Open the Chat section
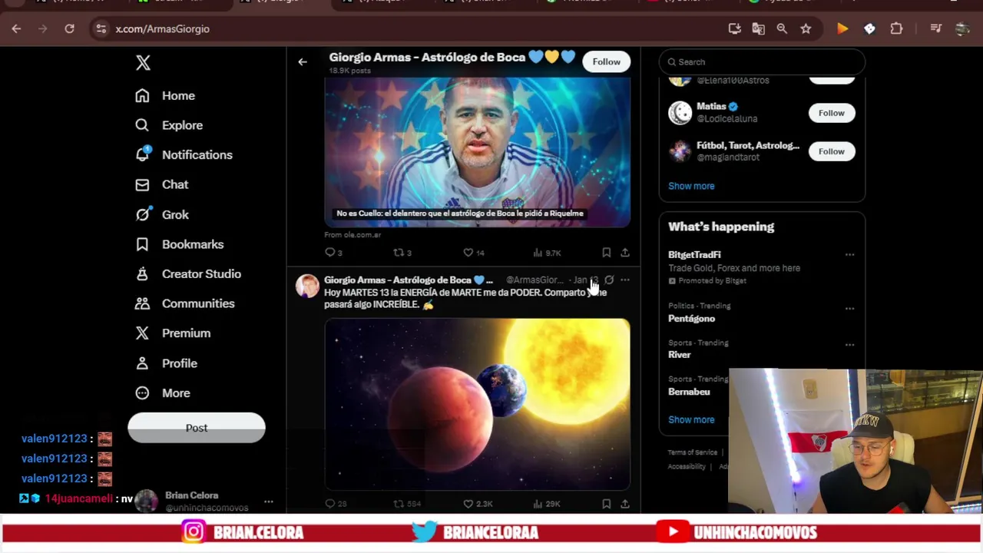This screenshot has width=983, height=553. pos(161,184)
